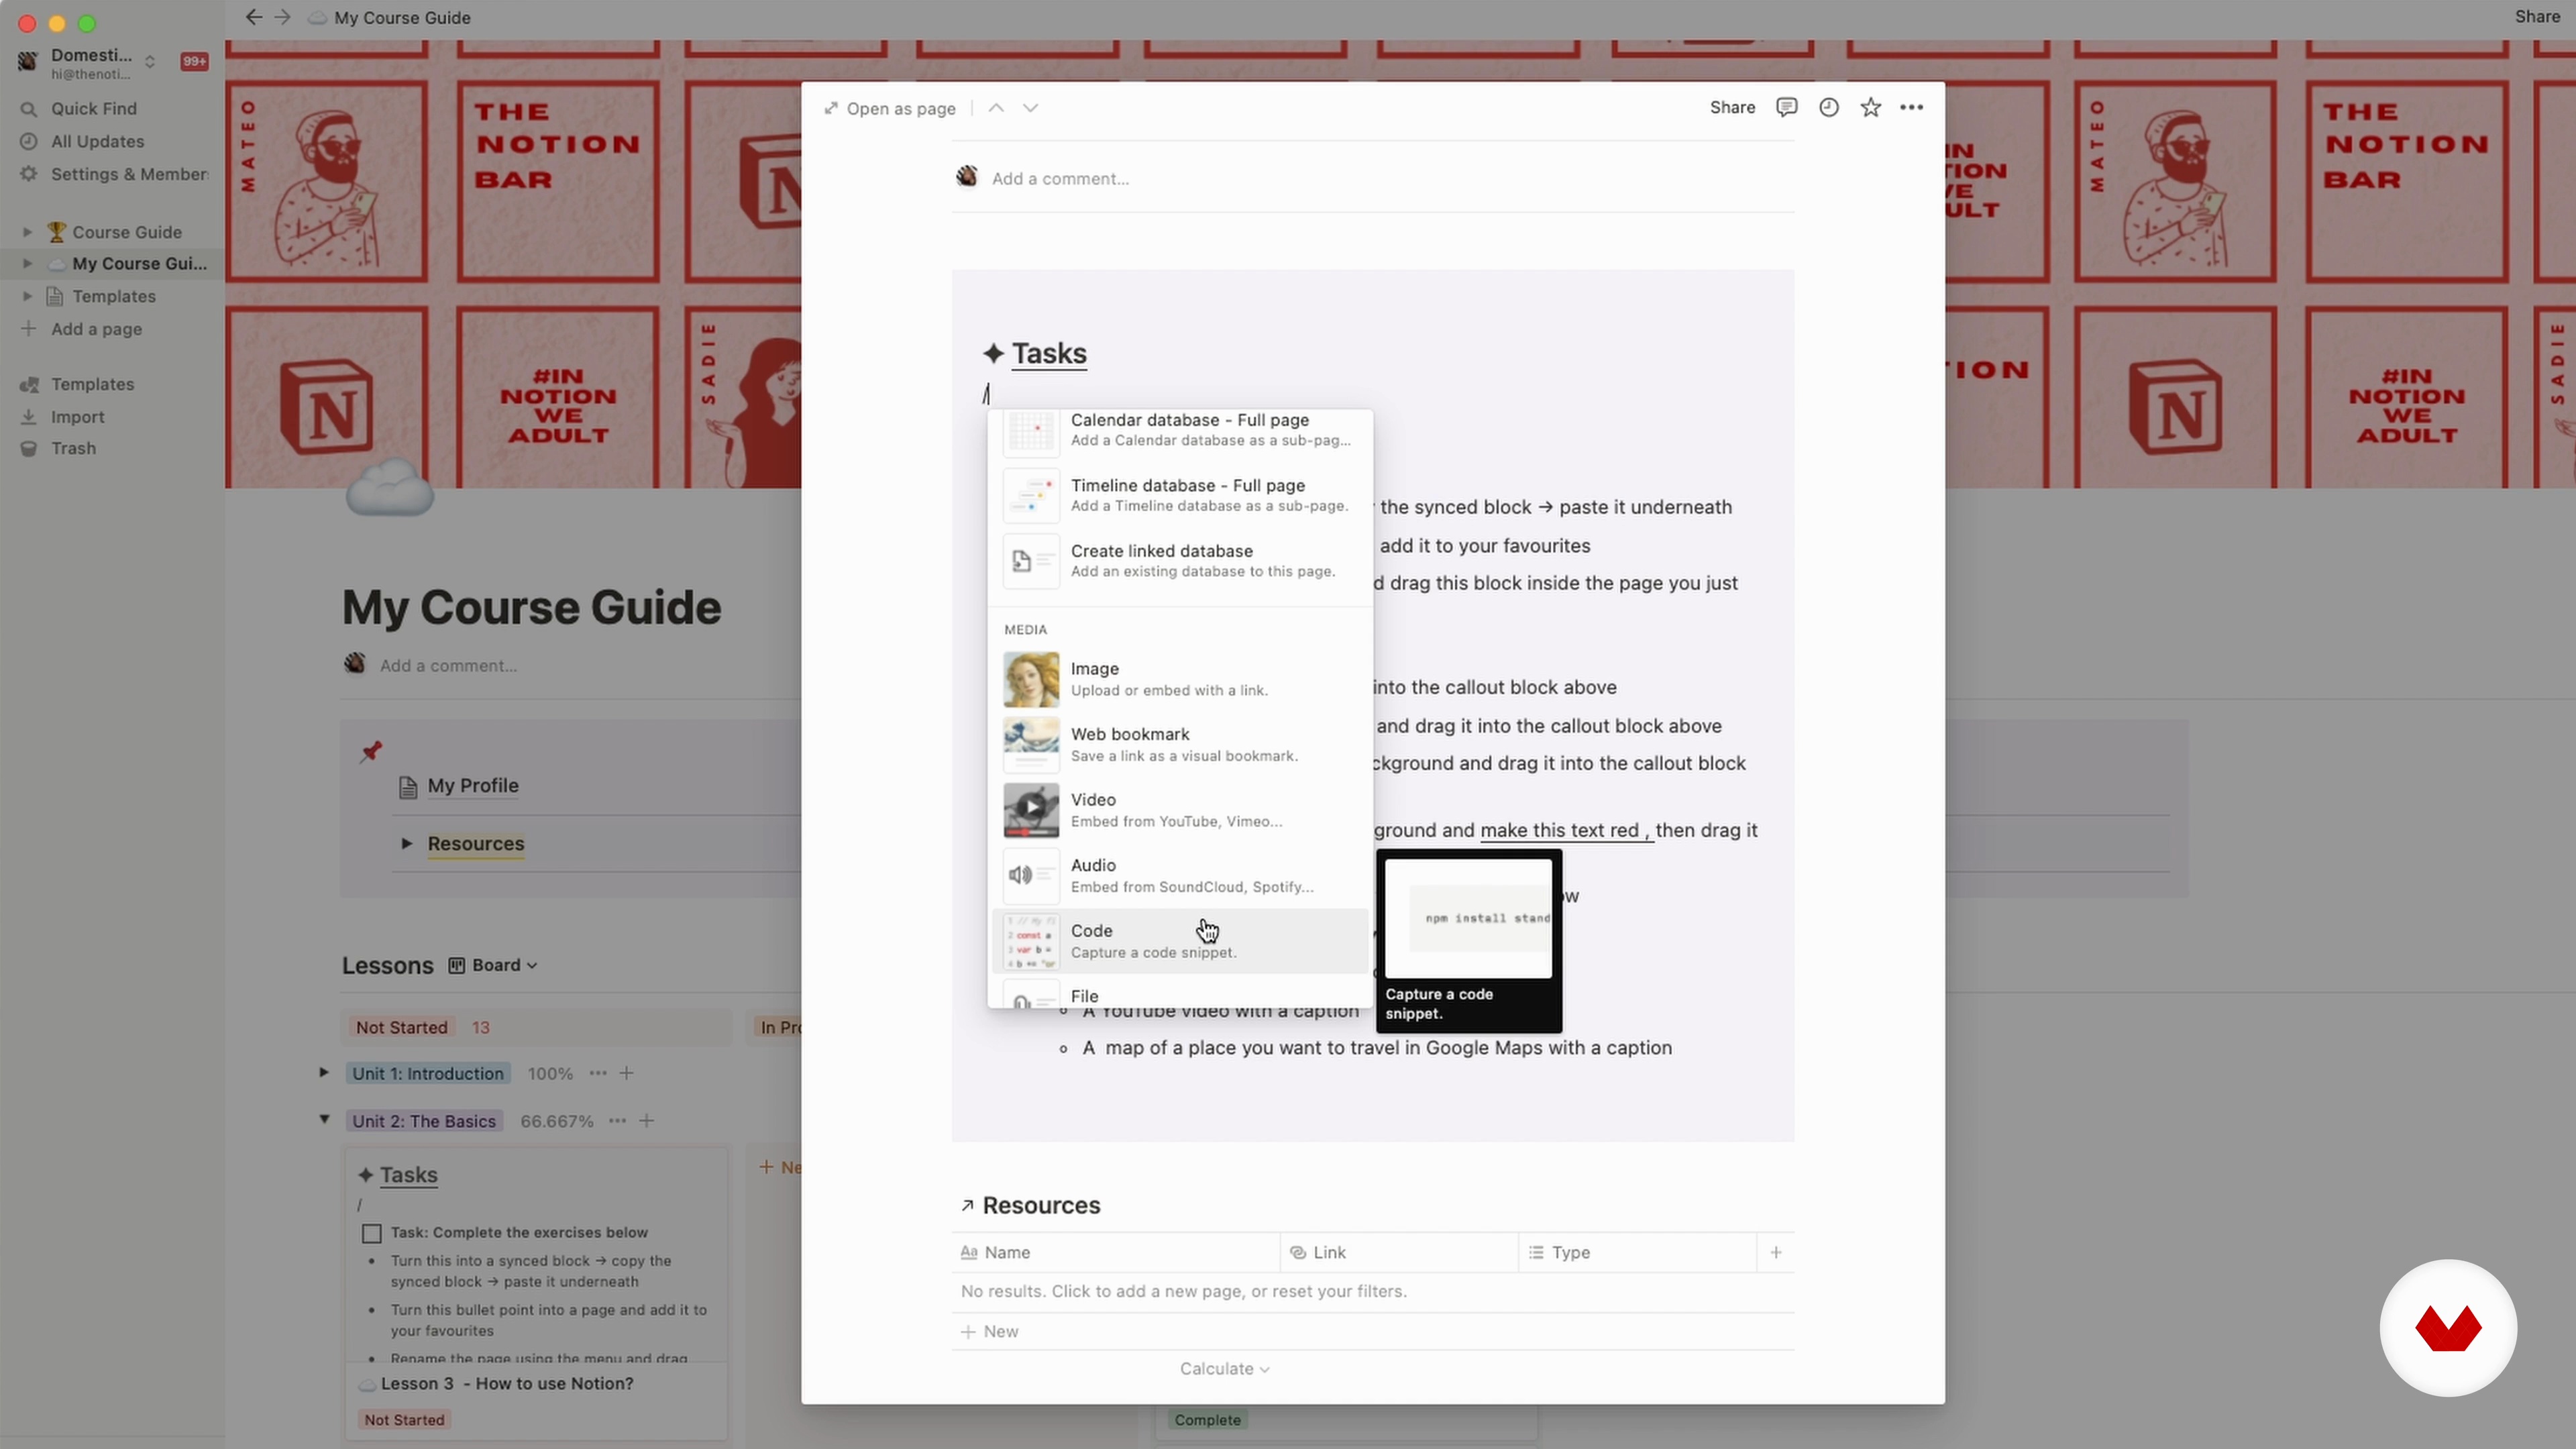2576x1449 pixels.
Task: Click the red logo circle button
Action: tap(2447, 1328)
